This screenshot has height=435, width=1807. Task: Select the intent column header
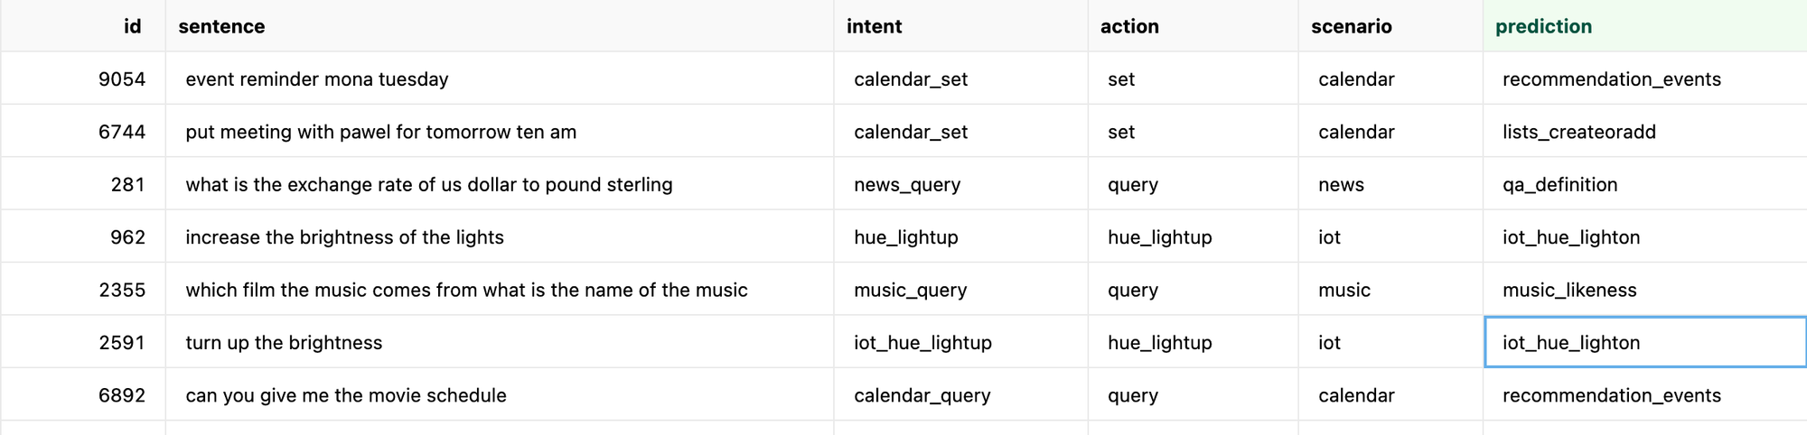click(874, 26)
